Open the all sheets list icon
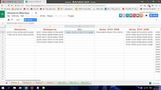Viewport: 161px width, 90px height. point(7,83)
